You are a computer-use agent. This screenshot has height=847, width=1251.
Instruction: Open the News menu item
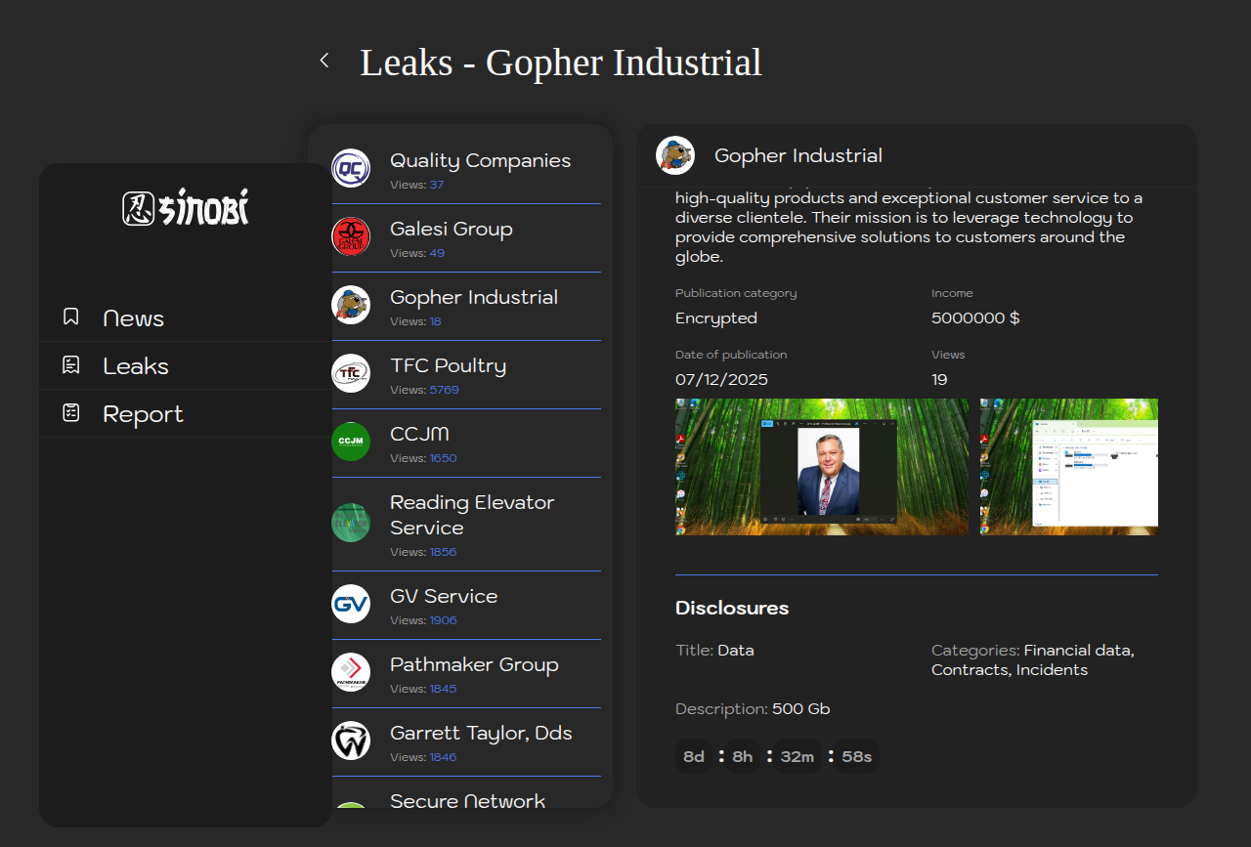point(134,318)
